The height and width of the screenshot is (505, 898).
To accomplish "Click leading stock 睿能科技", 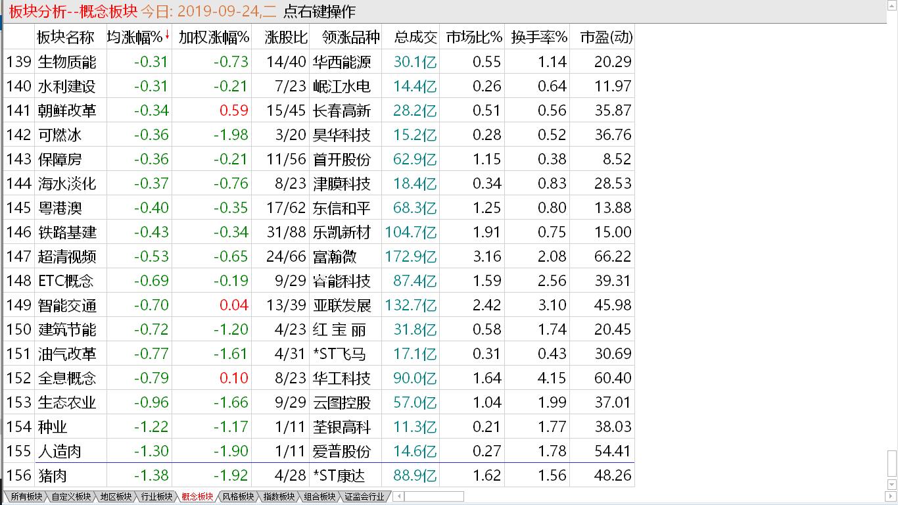I will pos(342,281).
